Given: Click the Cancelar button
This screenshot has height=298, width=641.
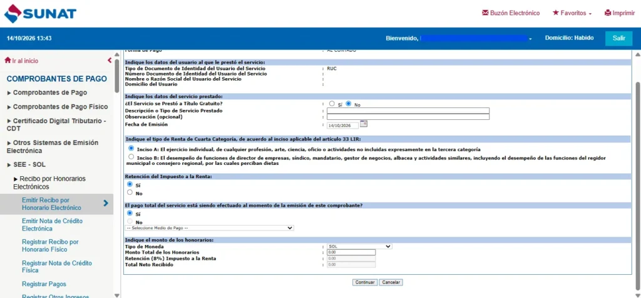Looking at the screenshot, I should 391,282.
